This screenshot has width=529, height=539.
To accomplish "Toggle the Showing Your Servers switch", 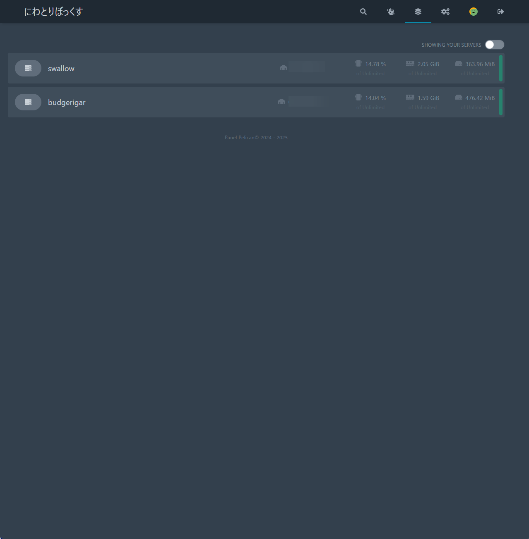I will point(495,45).
